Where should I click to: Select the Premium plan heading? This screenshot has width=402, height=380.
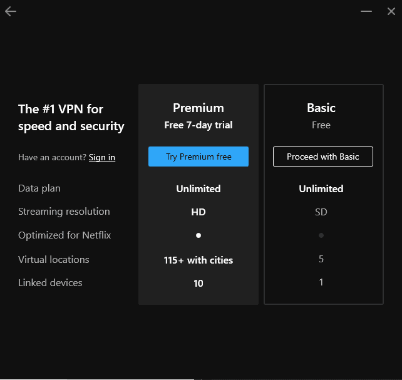pyautogui.click(x=198, y=108)
